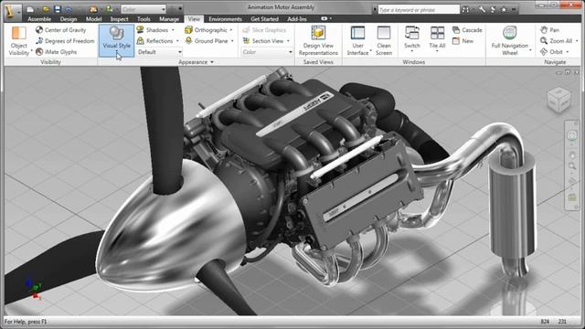Switch to the Design tab
The height and width of the screenshot is (329, 585).
click(x=69, y=19)
